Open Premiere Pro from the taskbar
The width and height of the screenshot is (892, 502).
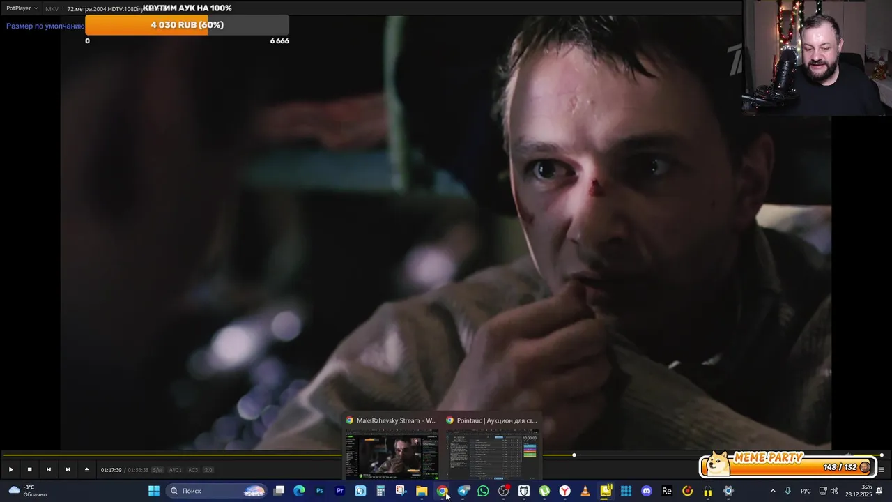340,491
